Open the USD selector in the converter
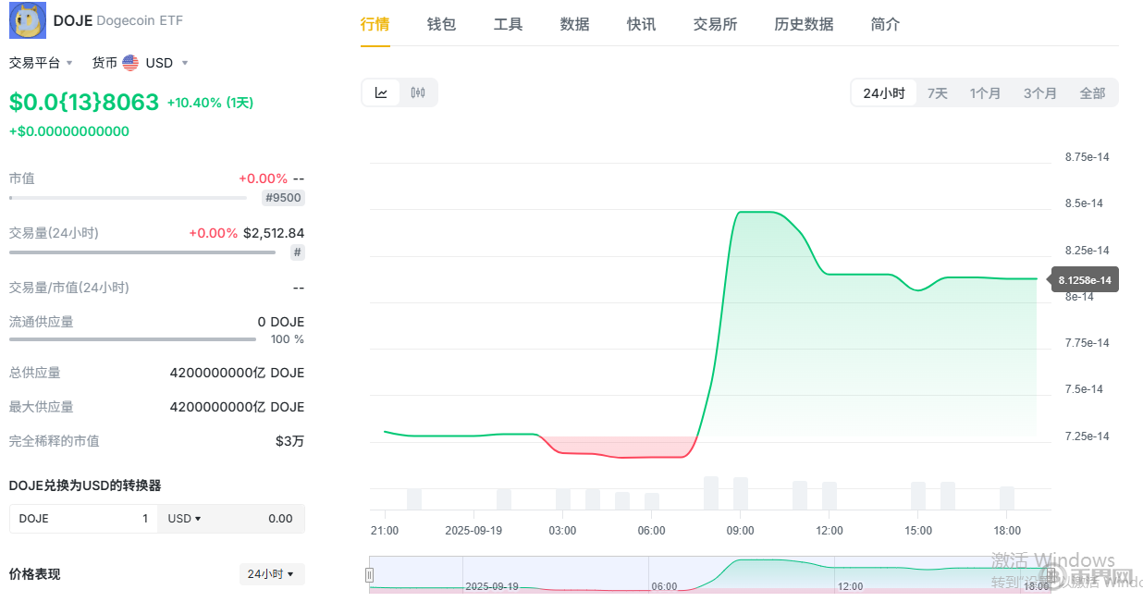This screenshot has width=1143, height=602. pyautogui.click(x=184, y=519)
